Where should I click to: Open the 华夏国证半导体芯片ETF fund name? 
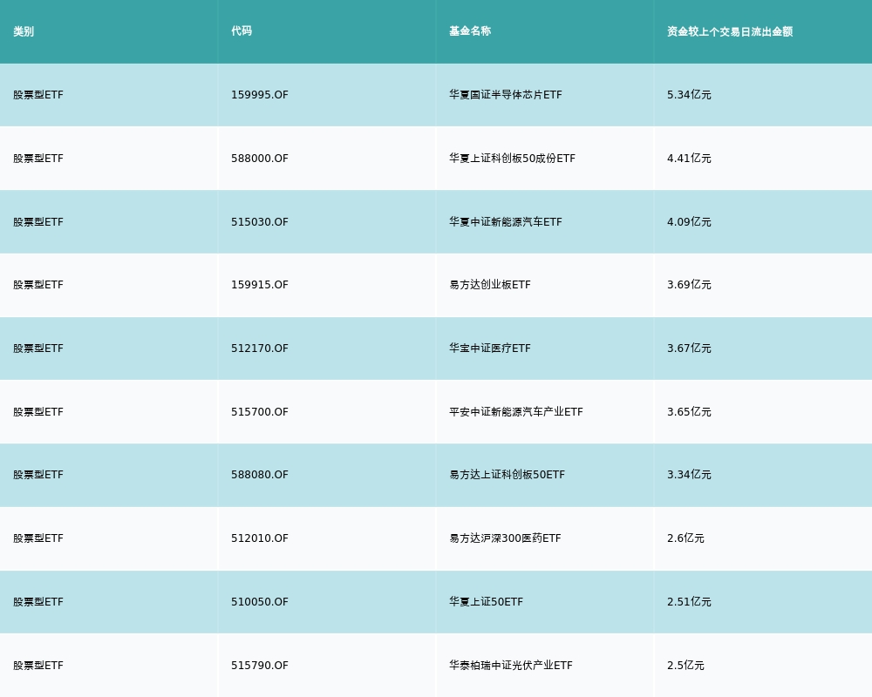506,95
